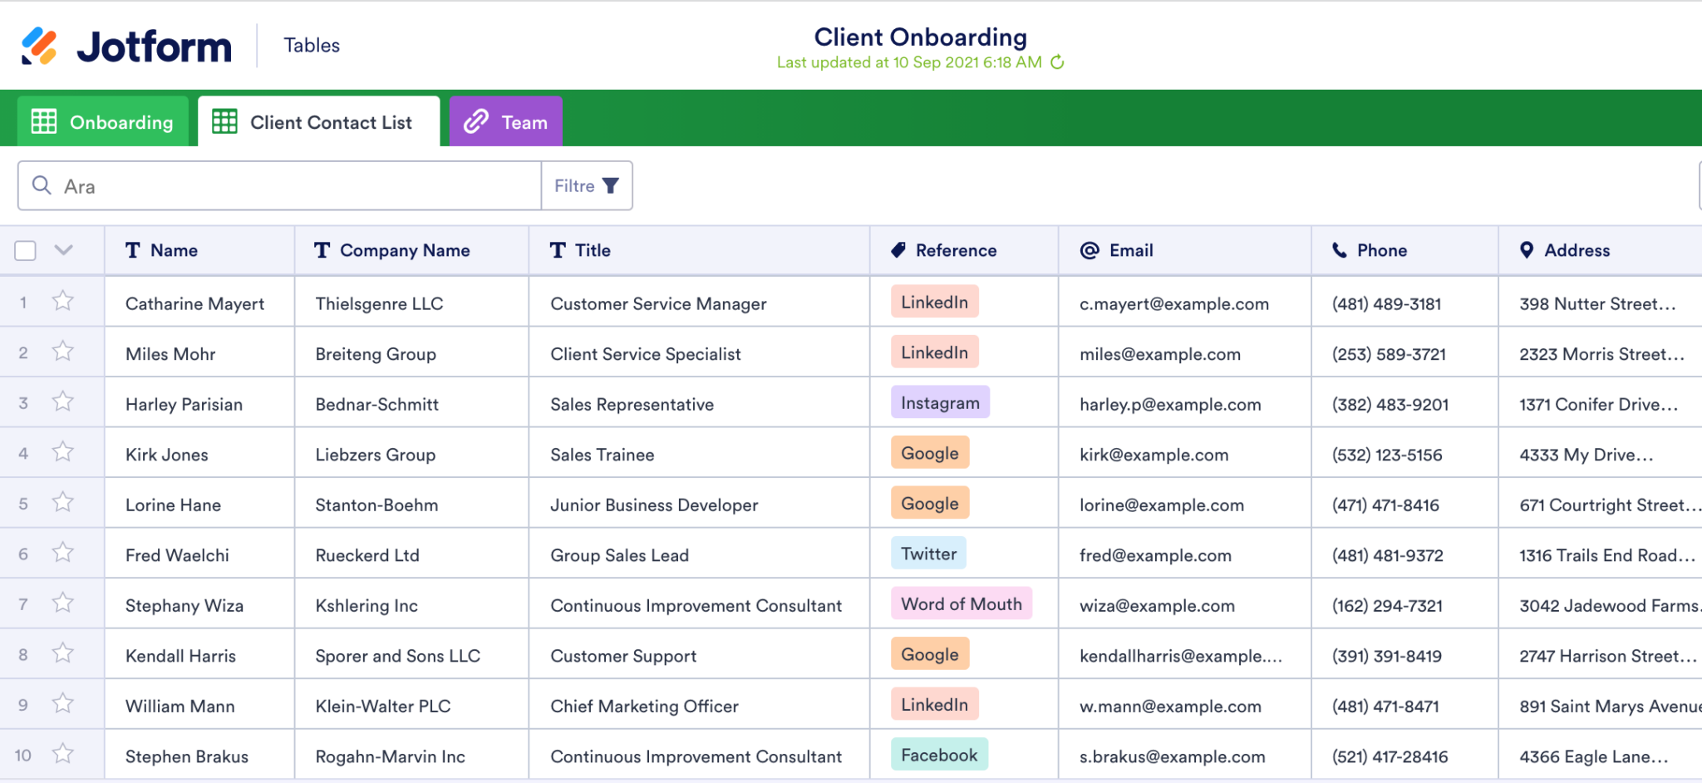Star the Fred Waelchi row
Image resolution: width=1702 pixels, height=783 pixels.
63,554
